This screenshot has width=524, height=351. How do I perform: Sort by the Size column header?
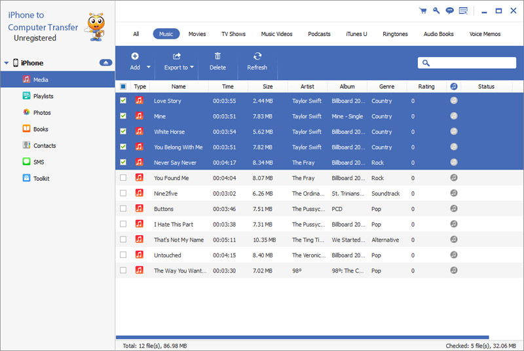[x=268, y=86]
